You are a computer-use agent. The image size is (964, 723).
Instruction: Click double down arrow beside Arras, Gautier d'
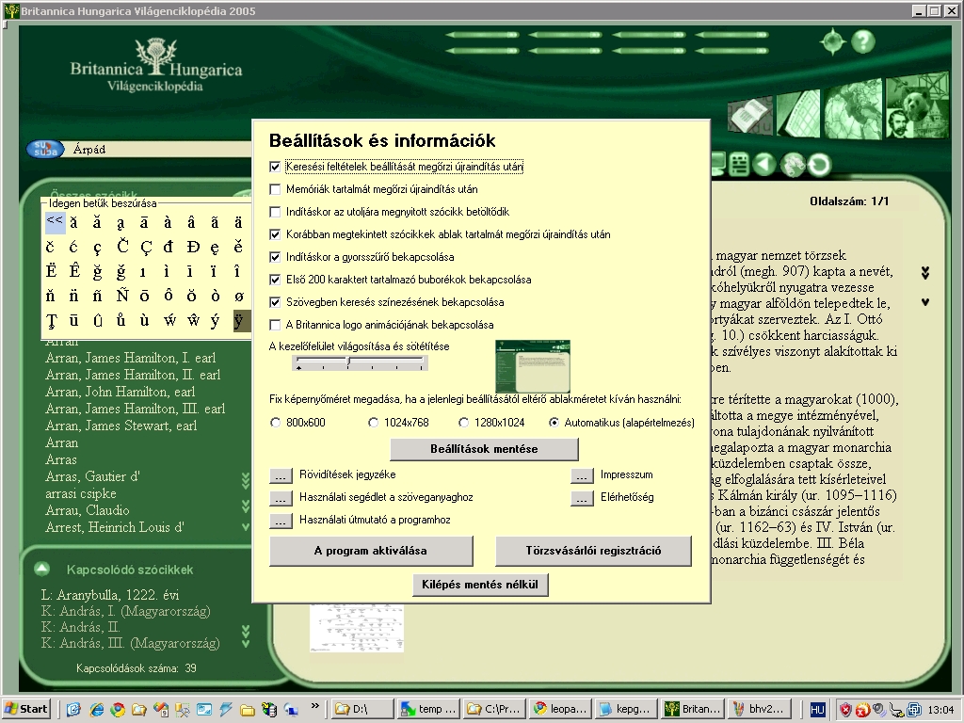[x=246, y=481]
